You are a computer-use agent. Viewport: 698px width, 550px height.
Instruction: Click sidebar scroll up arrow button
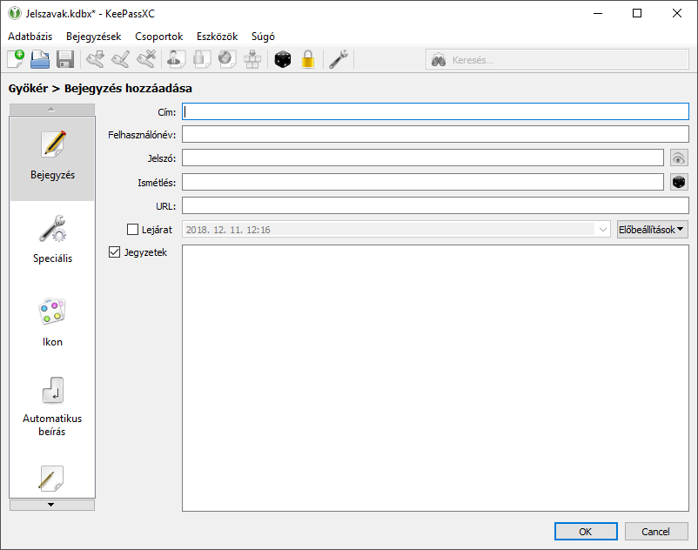(51, 109)
